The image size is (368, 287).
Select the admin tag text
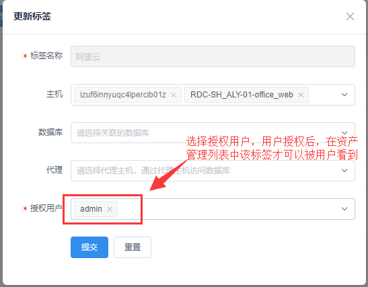point(91,208)
